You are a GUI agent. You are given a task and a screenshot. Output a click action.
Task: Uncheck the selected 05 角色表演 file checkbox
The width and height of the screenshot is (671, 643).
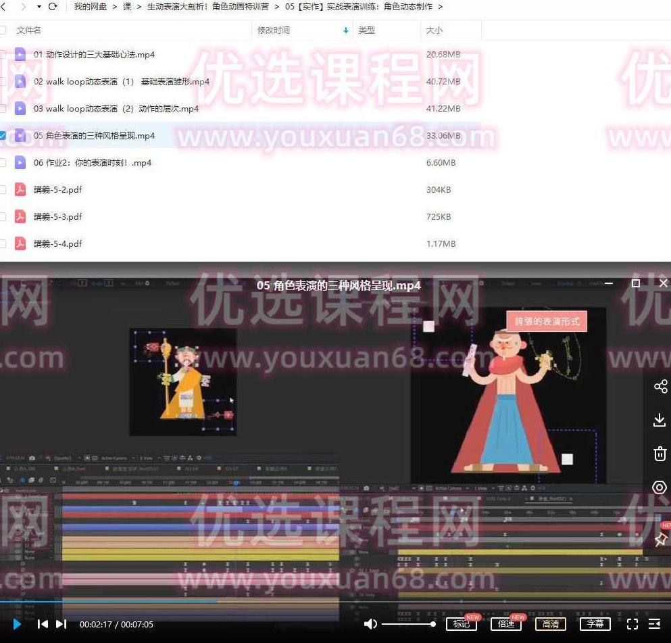(x=5, y=135)
